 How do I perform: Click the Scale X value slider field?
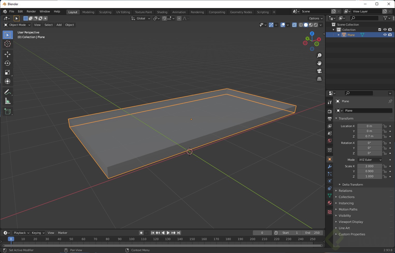pos(369,166)
